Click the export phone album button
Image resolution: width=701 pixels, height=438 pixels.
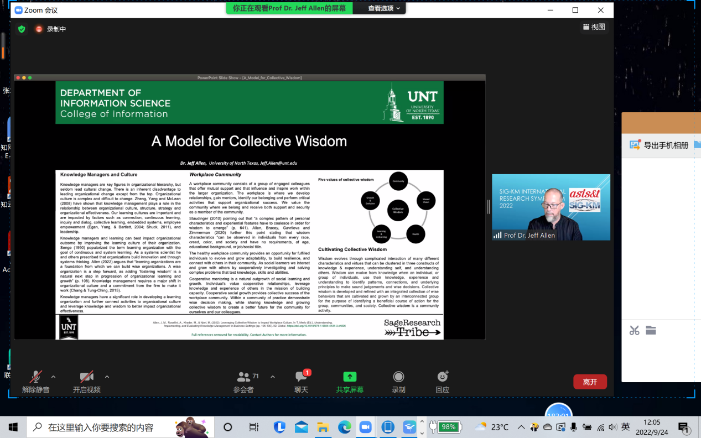pyautogui.click(x=661, y=145)
